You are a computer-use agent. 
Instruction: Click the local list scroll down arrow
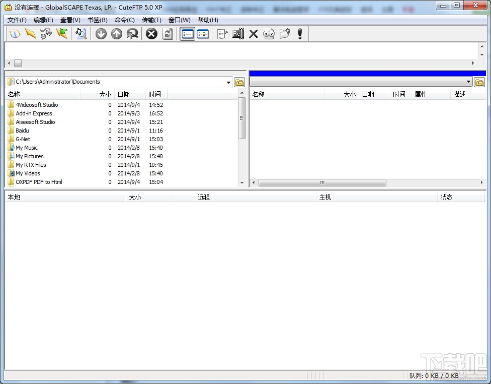242,182
